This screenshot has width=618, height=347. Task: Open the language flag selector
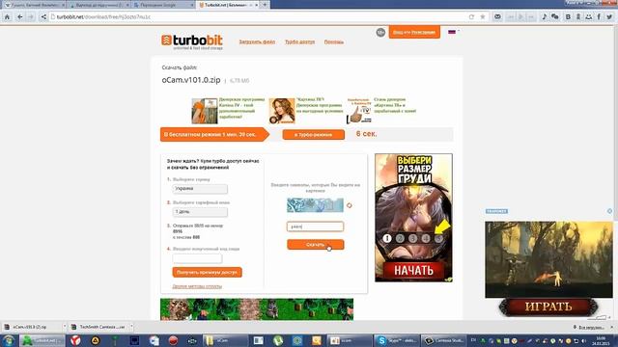point(454,32)
